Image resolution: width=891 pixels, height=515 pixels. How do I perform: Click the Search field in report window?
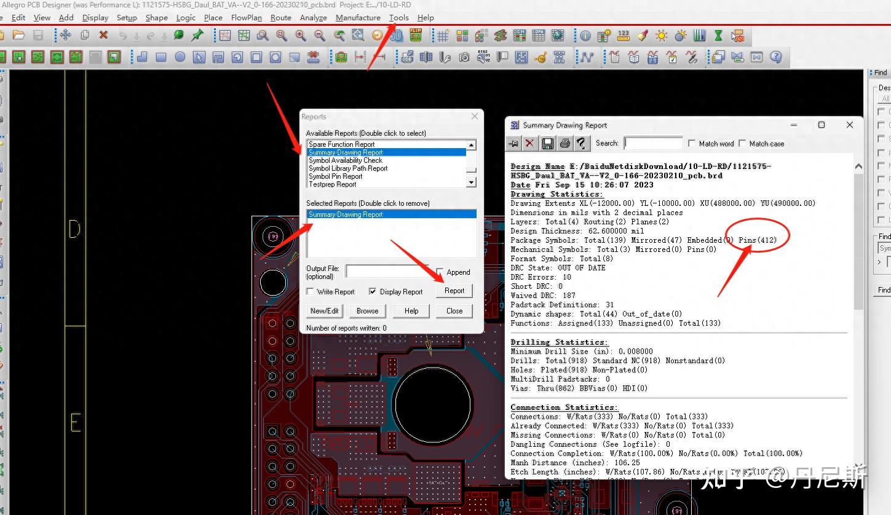[x=653, y=143]
